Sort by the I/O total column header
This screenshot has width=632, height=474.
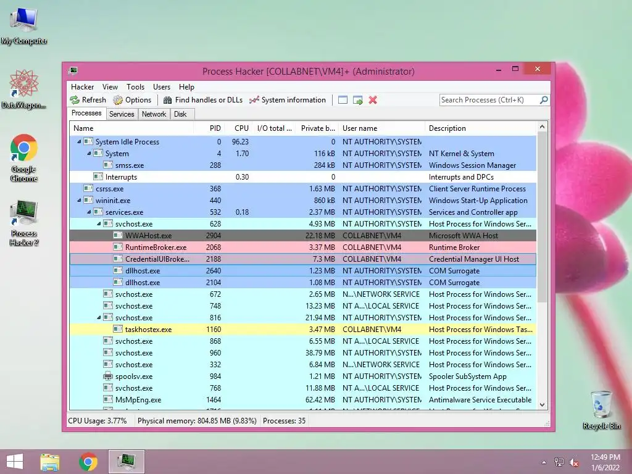275,128
